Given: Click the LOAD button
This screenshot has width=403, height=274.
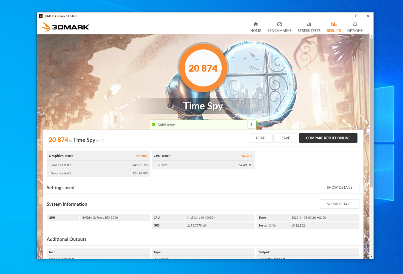Looking at the screenshot, I should (x=261, y=138).
